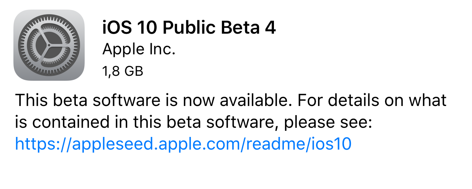Image resolution: width=472 pixels, height=189 pixels.
Task: Open the appleseed.apple.com readme link
Action: click(x=183, y=144)
